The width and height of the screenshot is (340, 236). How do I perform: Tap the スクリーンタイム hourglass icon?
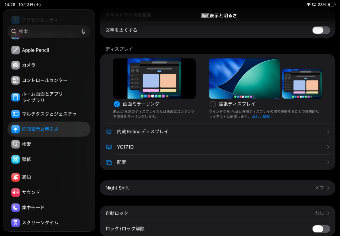[x=15, y=222]
